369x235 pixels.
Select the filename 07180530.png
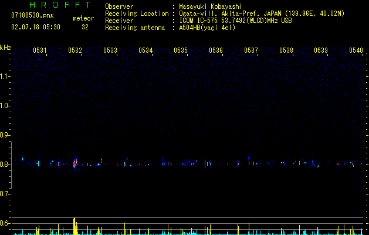[32, 16]
